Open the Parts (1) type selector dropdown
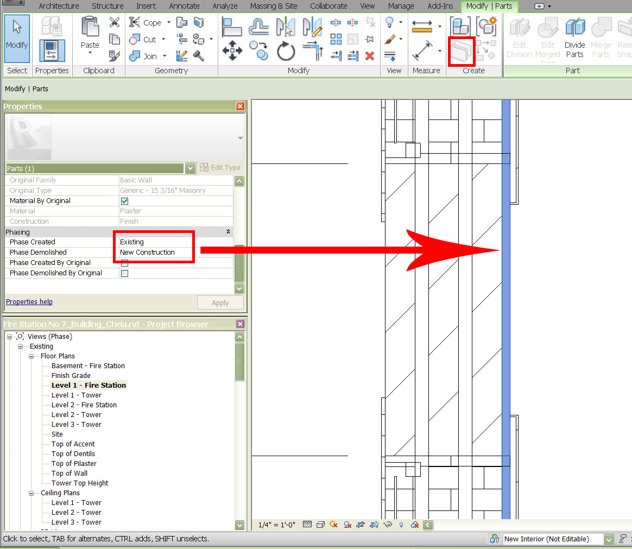This screenshot has height=549, width=632. point(189,168)
